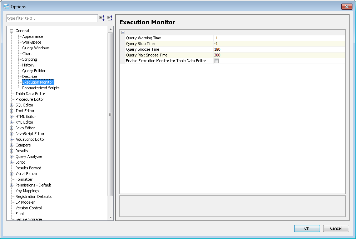Viewport: 356px width, 239px height.
Task: Select Formatter in the tree
Action: point(24,179)
